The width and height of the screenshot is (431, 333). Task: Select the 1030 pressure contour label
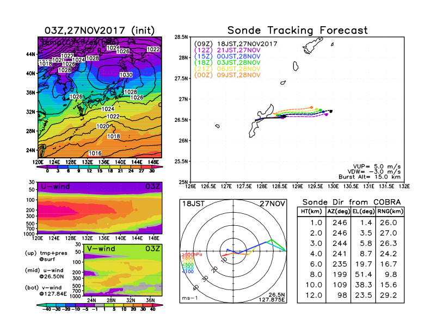126,75
